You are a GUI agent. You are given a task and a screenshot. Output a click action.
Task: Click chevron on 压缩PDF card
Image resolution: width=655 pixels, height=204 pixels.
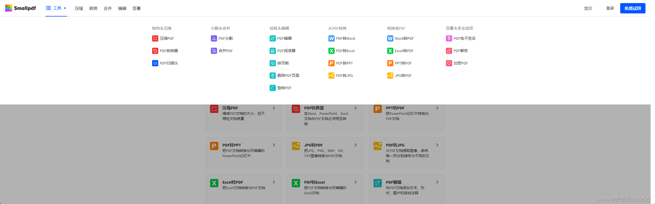[274, 108]
